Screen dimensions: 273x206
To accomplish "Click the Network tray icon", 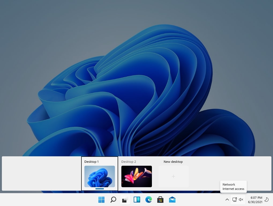I will [234, 200].
